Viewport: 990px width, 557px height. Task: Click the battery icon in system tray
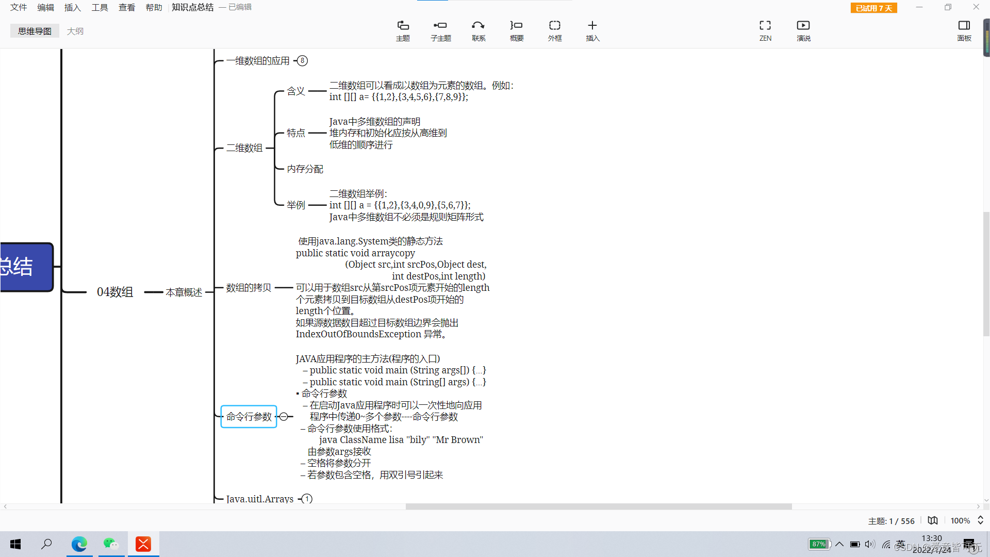click(854, 544)
